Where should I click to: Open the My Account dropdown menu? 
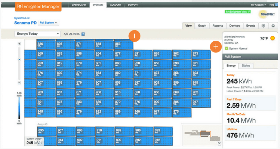tap(259, 5)
